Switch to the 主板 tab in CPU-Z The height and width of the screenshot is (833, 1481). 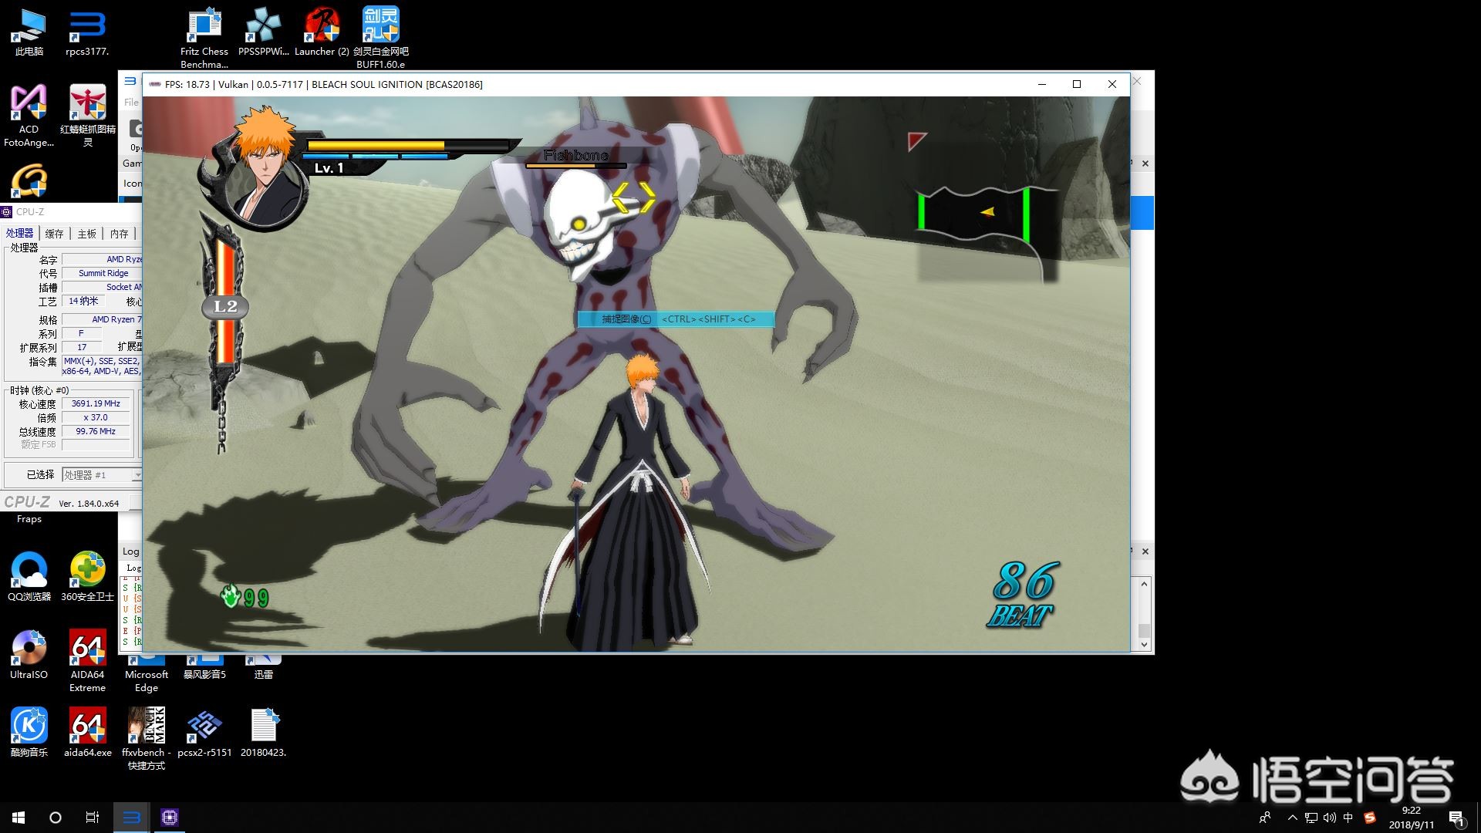click(87, 234)
